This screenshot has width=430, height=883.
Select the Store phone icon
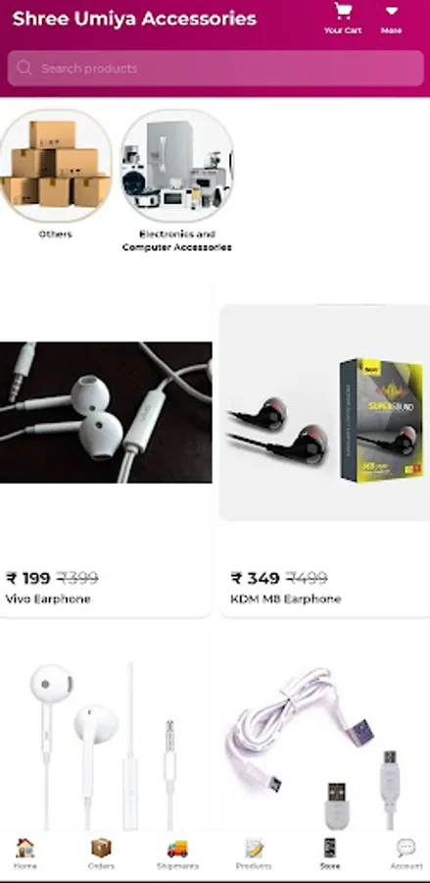330,848
